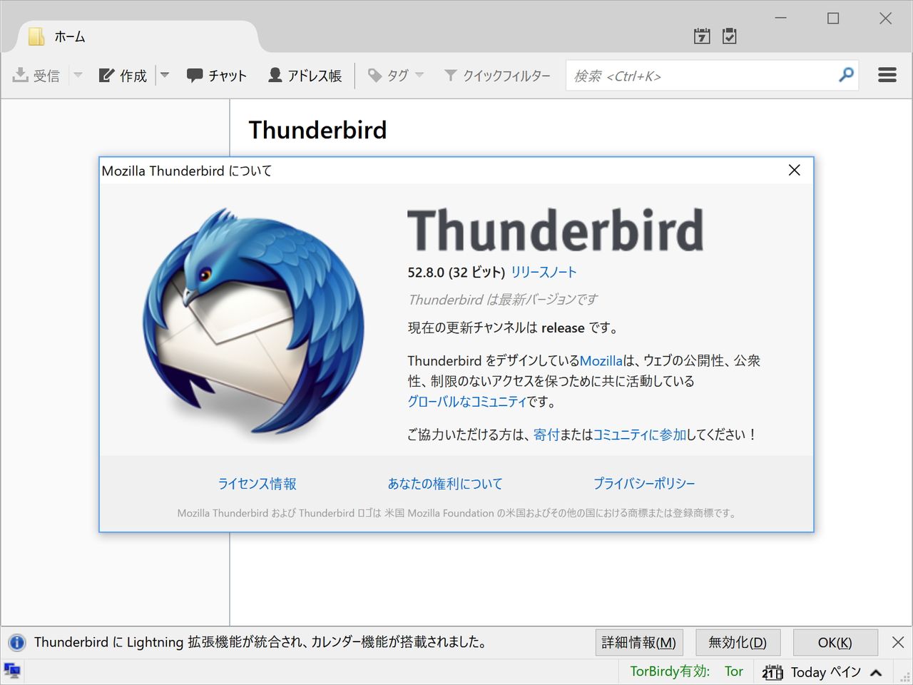
Task: Open the tasks tab icon
Action: 729,35
